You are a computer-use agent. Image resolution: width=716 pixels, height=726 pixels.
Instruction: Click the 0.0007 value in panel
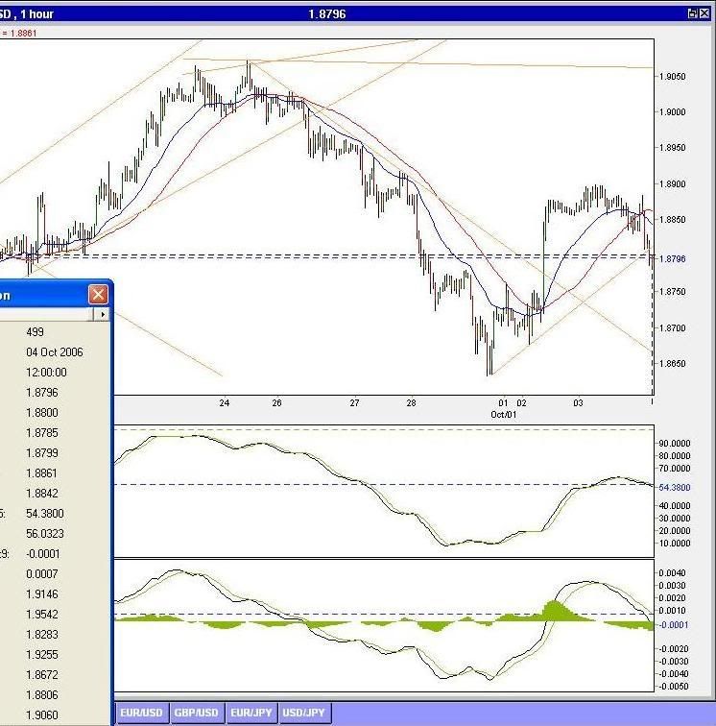point(42,573)
